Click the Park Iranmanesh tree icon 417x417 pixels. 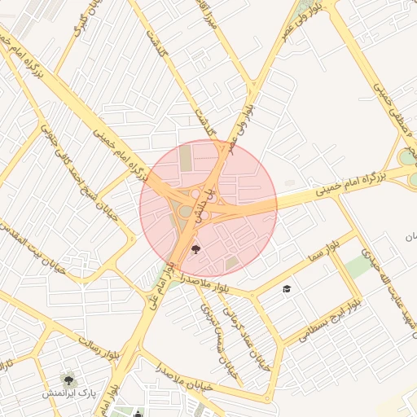(x=68, y=380)
